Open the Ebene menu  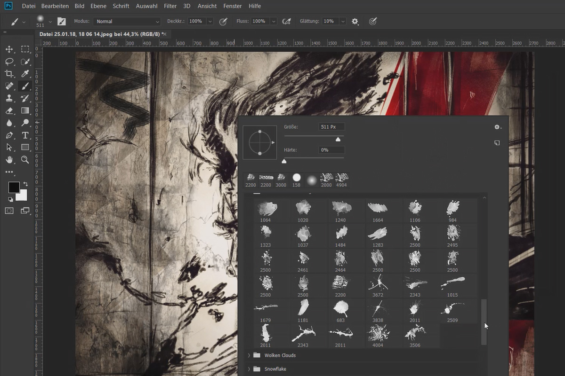[98, 6]
